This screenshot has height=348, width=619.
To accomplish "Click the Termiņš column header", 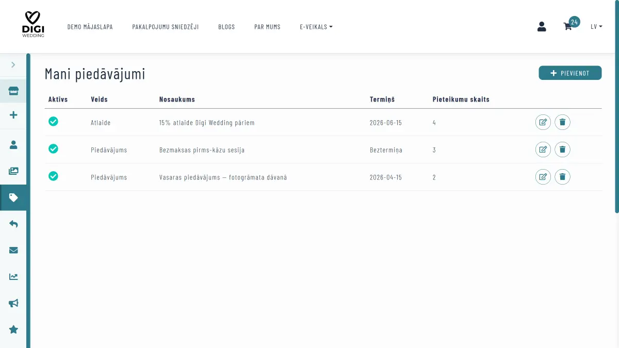I will (x=382, y=100).
